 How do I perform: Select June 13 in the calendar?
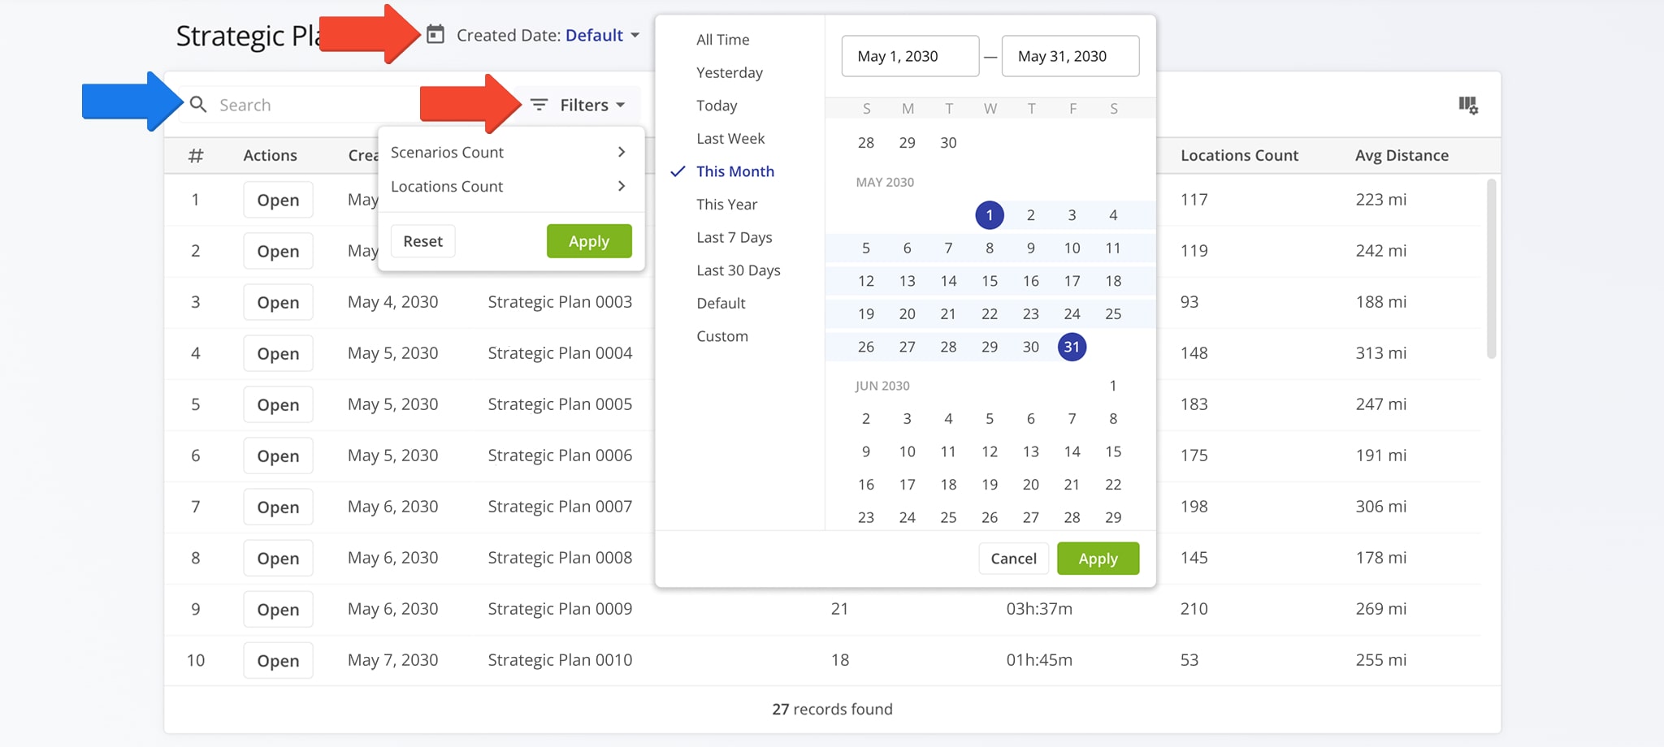coord(1030,451)
